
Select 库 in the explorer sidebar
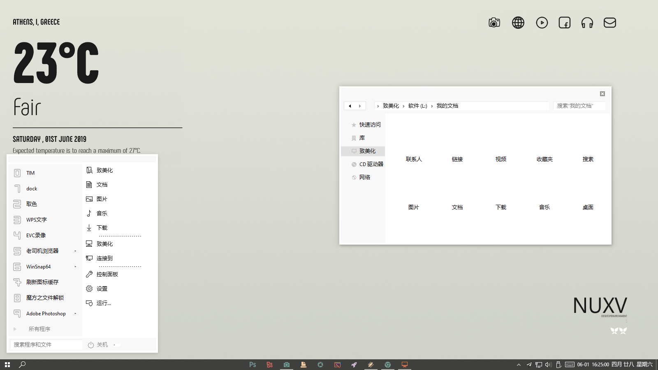tap(363, 138)
